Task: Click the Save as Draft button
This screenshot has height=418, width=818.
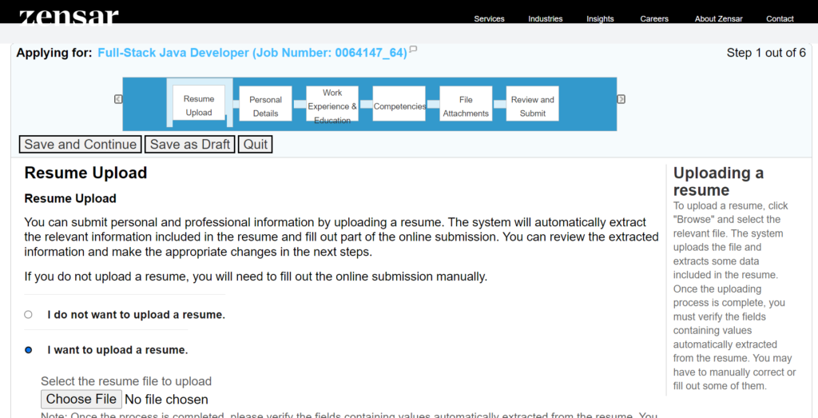Action: [190, 145]
